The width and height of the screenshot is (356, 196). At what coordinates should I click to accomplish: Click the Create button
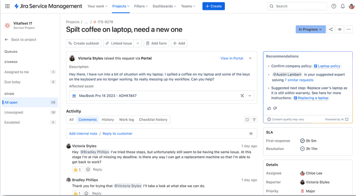213,6
